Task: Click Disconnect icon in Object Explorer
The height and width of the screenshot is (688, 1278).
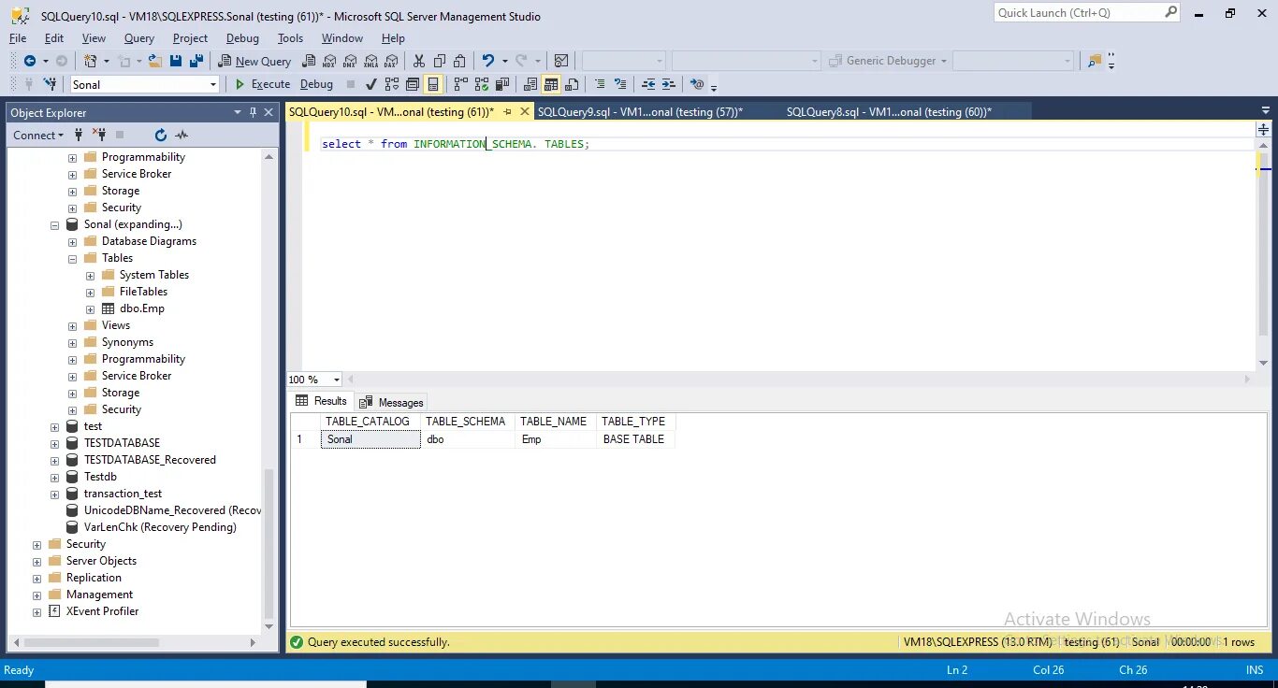Action: pos(100,136)
